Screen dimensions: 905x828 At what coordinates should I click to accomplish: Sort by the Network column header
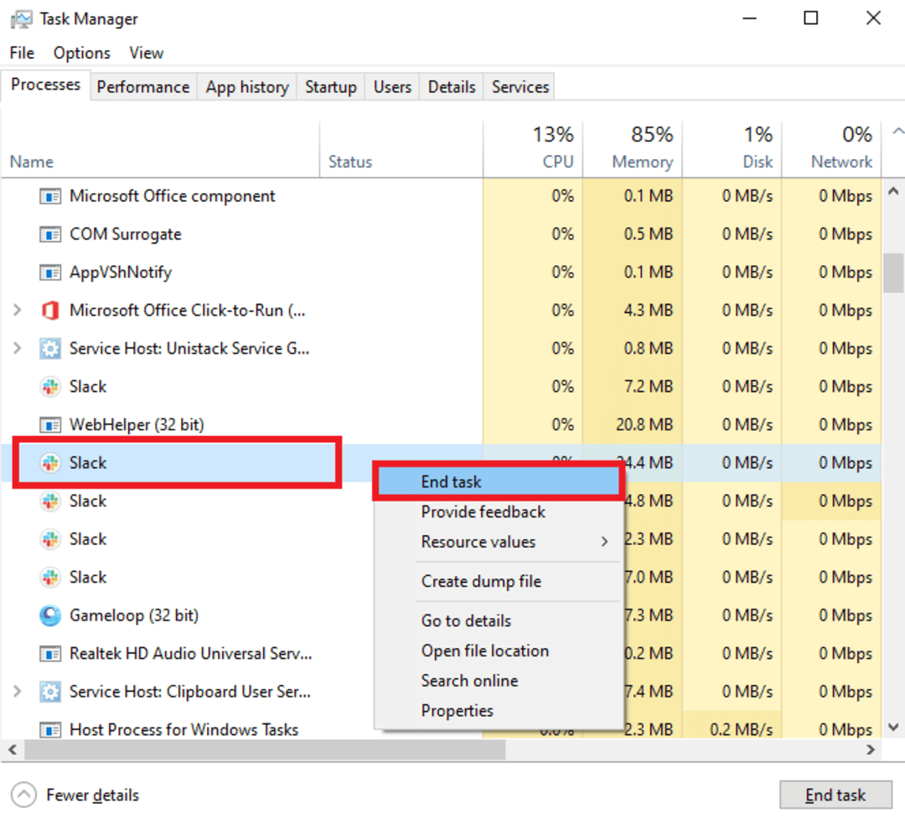[x=832, y=149]
